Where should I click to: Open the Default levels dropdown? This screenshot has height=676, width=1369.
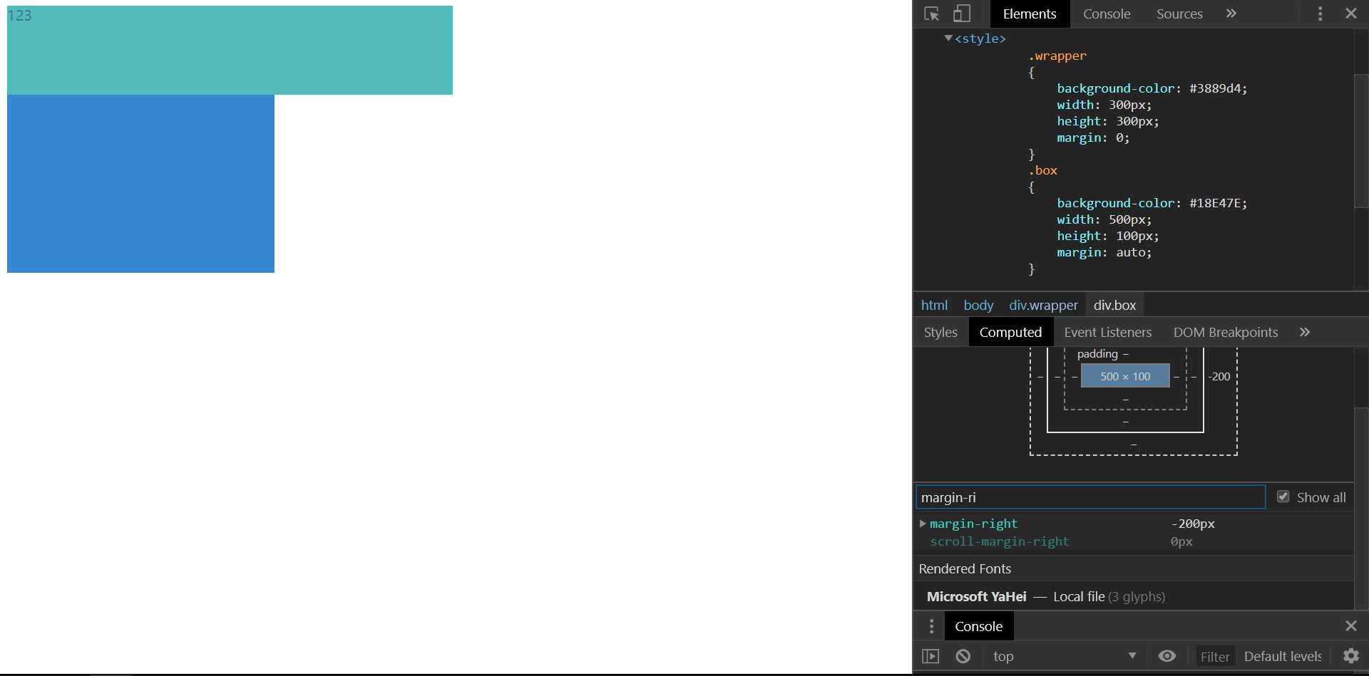pos(1283,656)
